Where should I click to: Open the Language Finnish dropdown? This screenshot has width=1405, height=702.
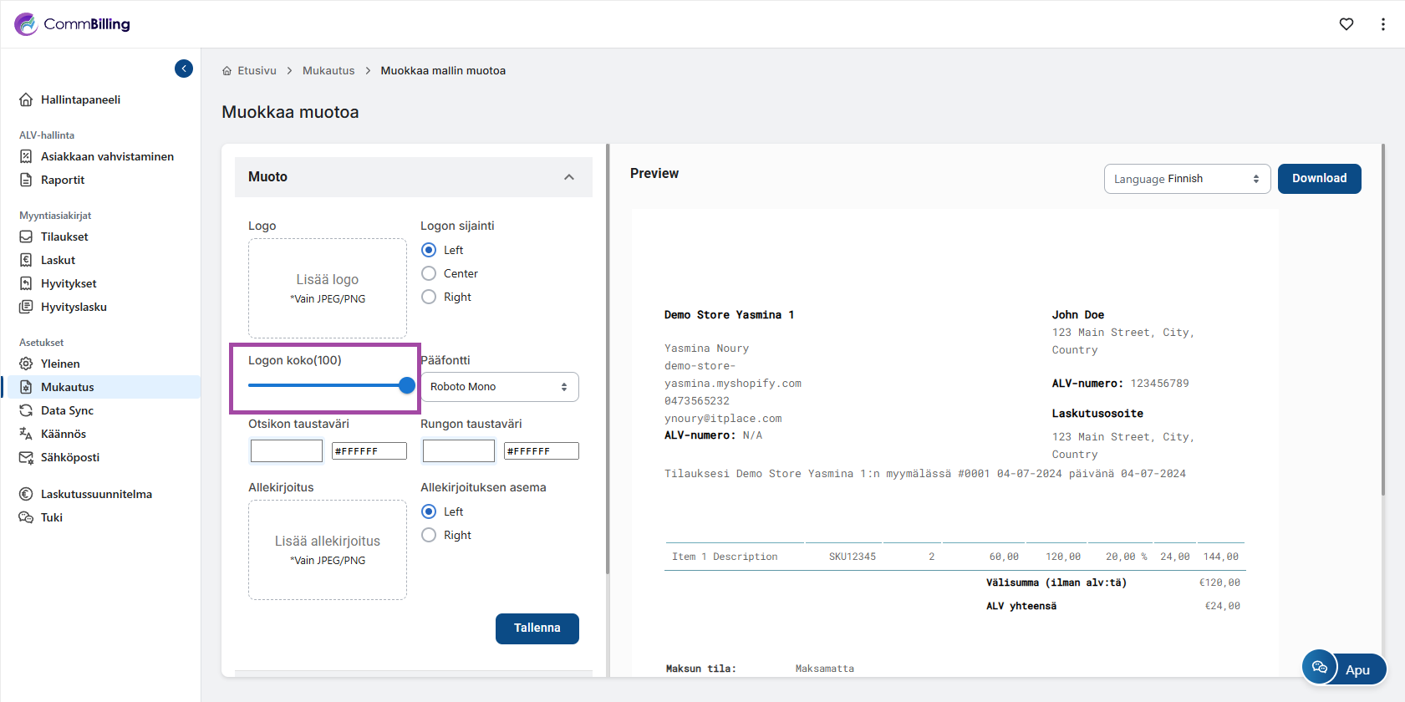coord(1186,179)
